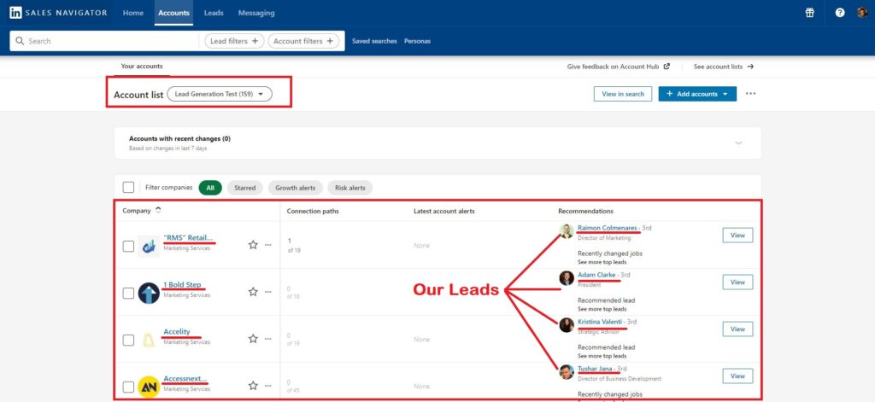This screenshot has width=875, height=402.
Task: Click the search magnifier icon
Action: point(21,41)
